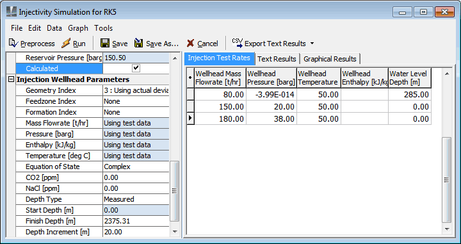Run the simulation with lightning icon
This screenshot has height=244, width=461.
[65, 44]
